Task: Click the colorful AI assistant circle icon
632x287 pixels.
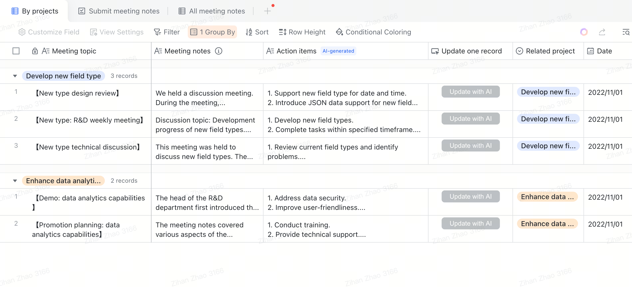Action: click(584, 32)
